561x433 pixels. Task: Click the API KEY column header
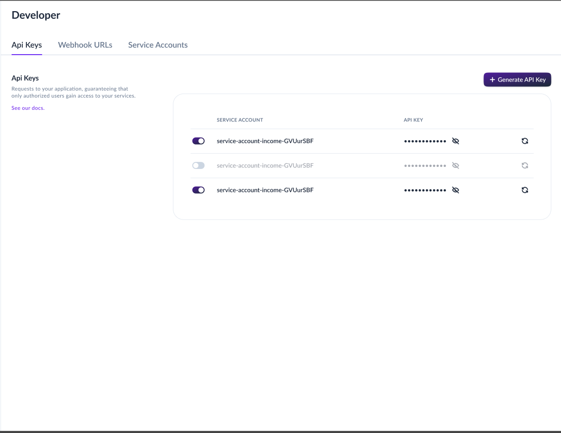coord(414,120)
